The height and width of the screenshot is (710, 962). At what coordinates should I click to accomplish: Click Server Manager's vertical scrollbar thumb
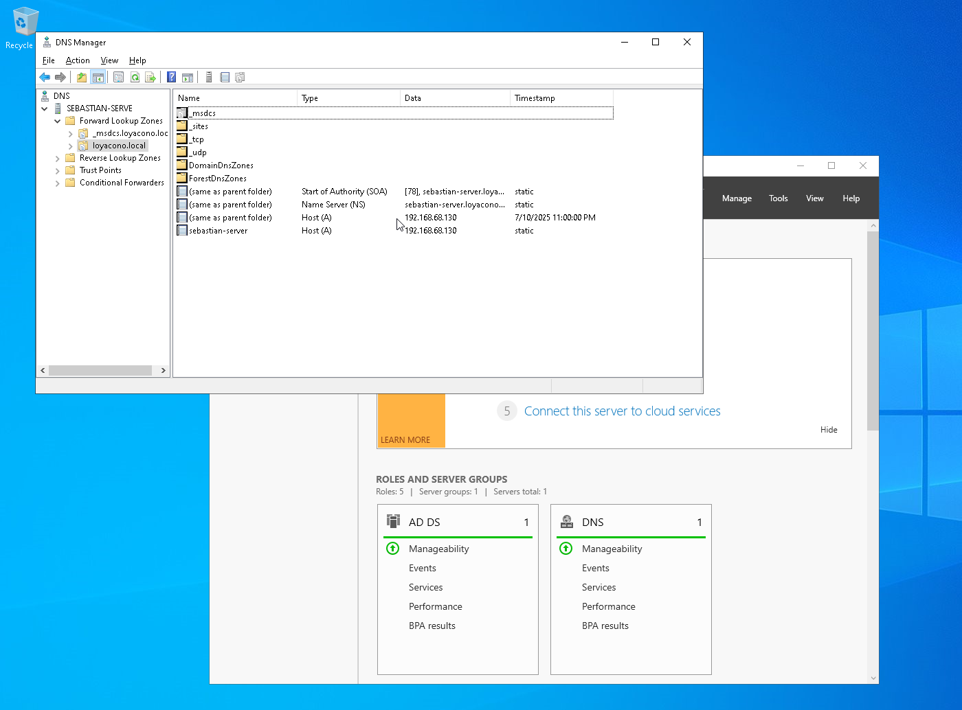click(873, 331)
